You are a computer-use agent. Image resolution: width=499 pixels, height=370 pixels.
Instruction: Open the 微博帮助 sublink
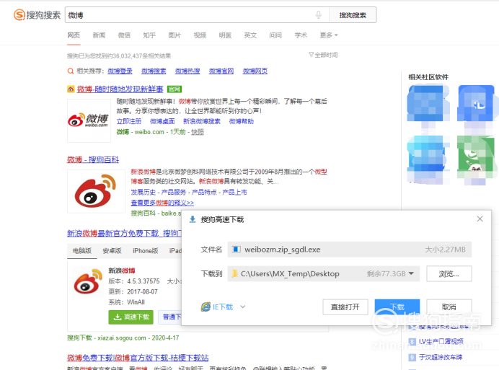[242, 121]
